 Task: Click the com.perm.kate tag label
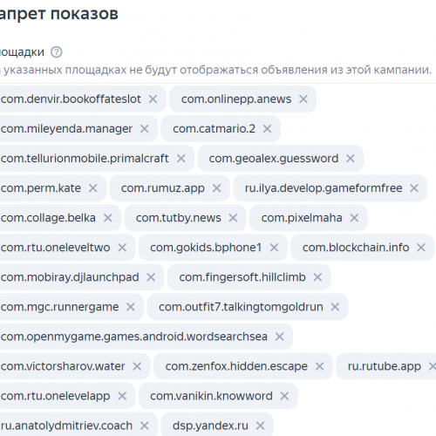pos(41,188)
